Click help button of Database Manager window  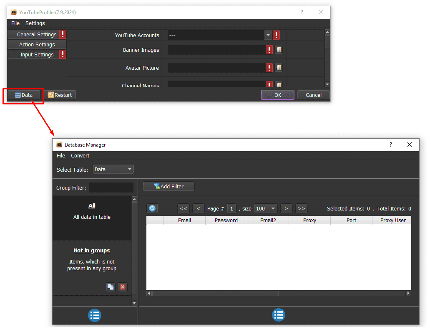pos(390,144)
